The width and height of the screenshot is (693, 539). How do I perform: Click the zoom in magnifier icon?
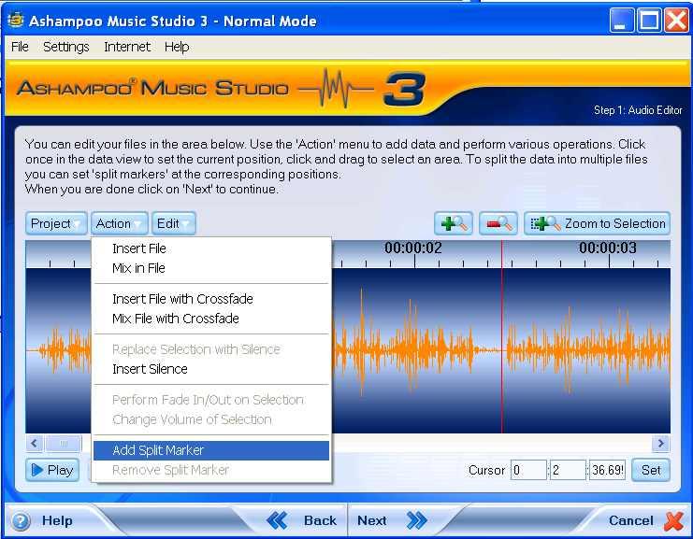(454, 223)
